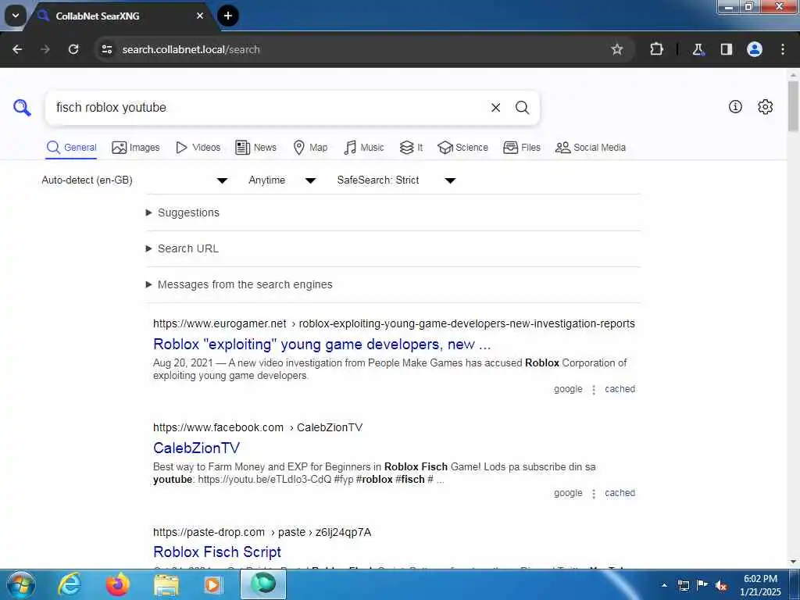Open the Chrome profile avatar
The image size is (800, 600).
(755, 49)
